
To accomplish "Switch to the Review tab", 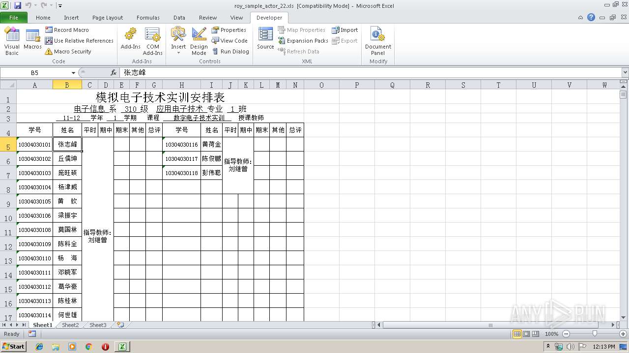I will (x=208, y=17).
